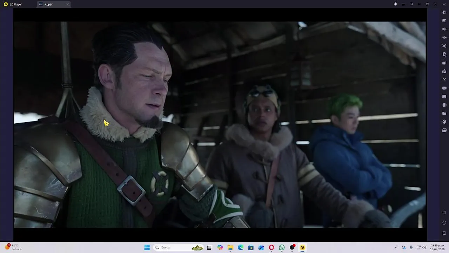Click the volume up sidebar icon
Viewport: 449px width, 253px height.
pyautogui.click(x=444, y=29)
